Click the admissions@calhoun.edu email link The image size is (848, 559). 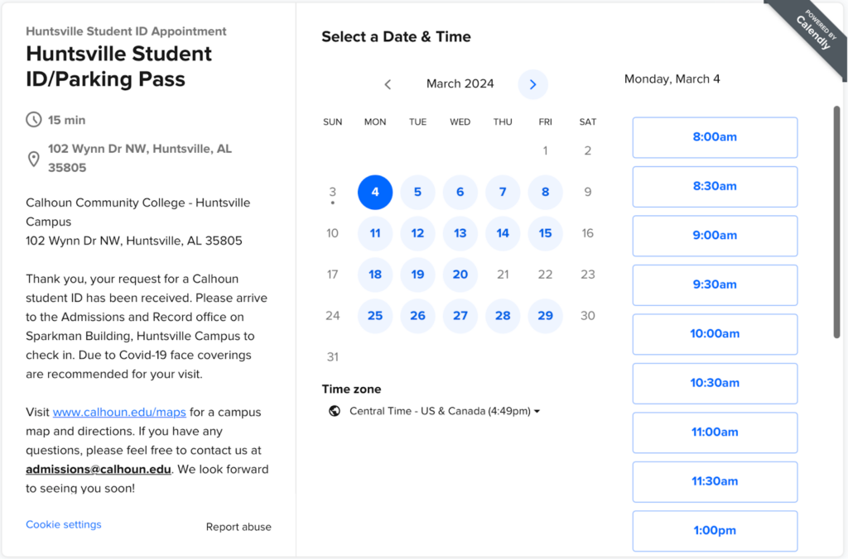point(99,469)
